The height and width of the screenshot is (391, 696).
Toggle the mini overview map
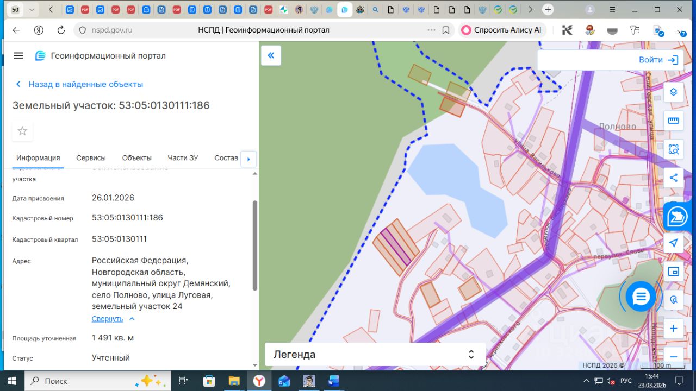673,271
